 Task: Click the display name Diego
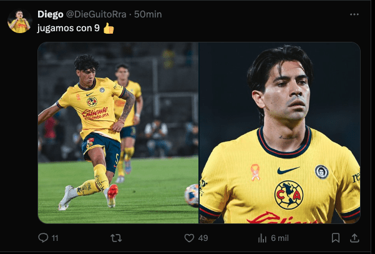point(51,14)
